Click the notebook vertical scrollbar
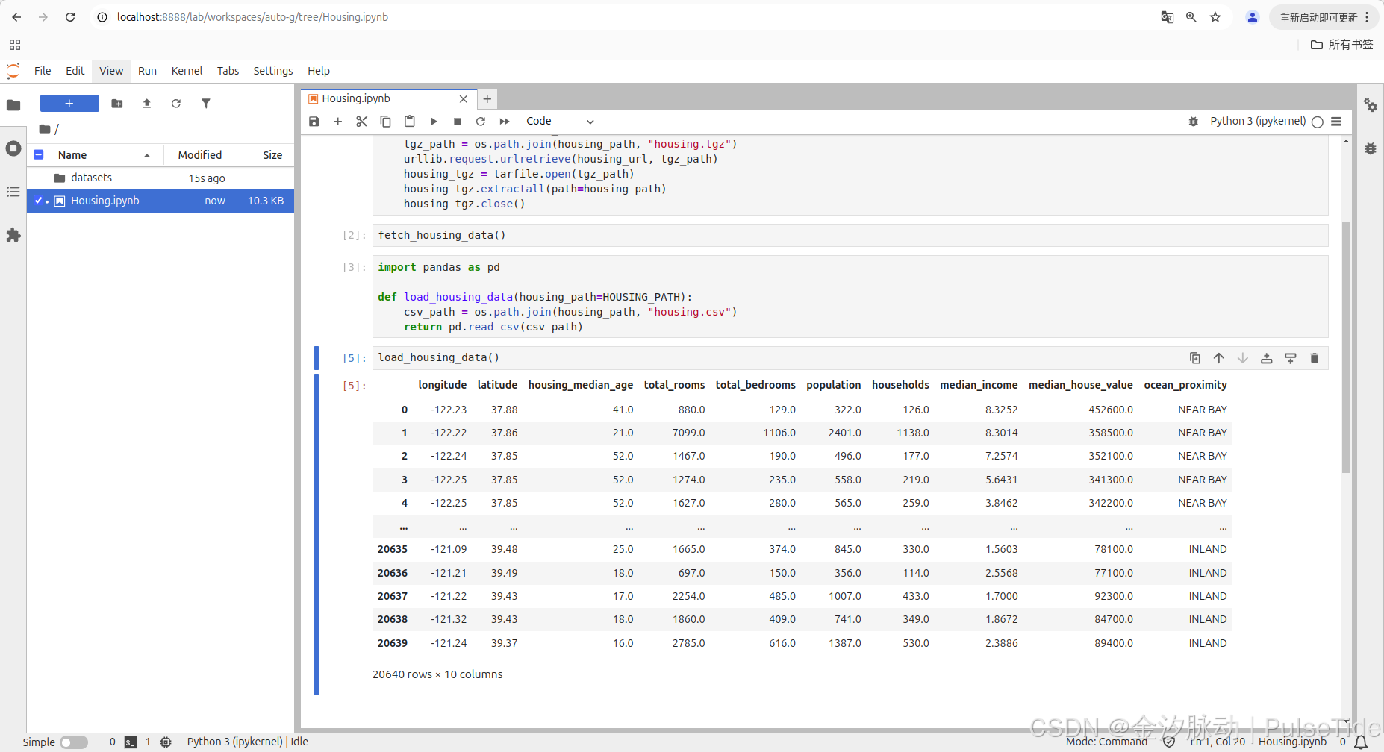Image resolution: width=1384 pixels, height=752 pixels. (x=1346, y=347)
